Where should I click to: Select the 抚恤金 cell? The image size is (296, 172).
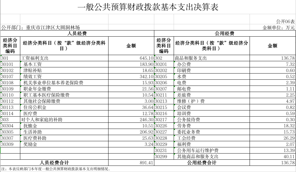[x=64, y=126]
